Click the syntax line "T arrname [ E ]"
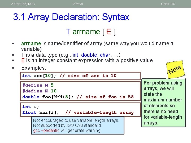Image resolution: width=191 pixels, height=143 pixels. (x=91, y=32)
